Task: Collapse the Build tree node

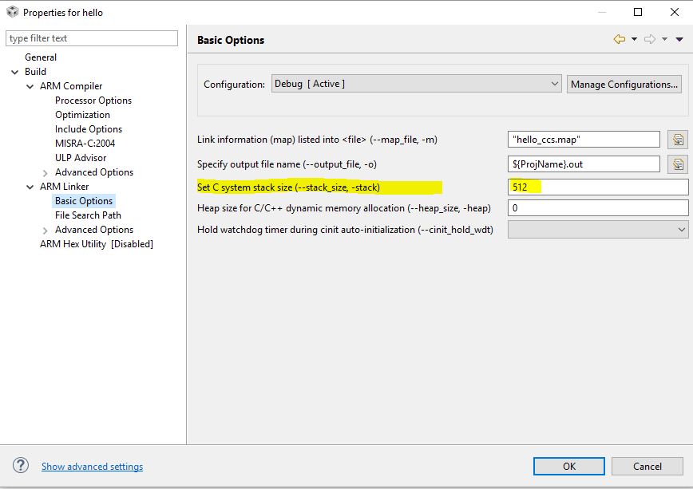Action: point(14,72)
